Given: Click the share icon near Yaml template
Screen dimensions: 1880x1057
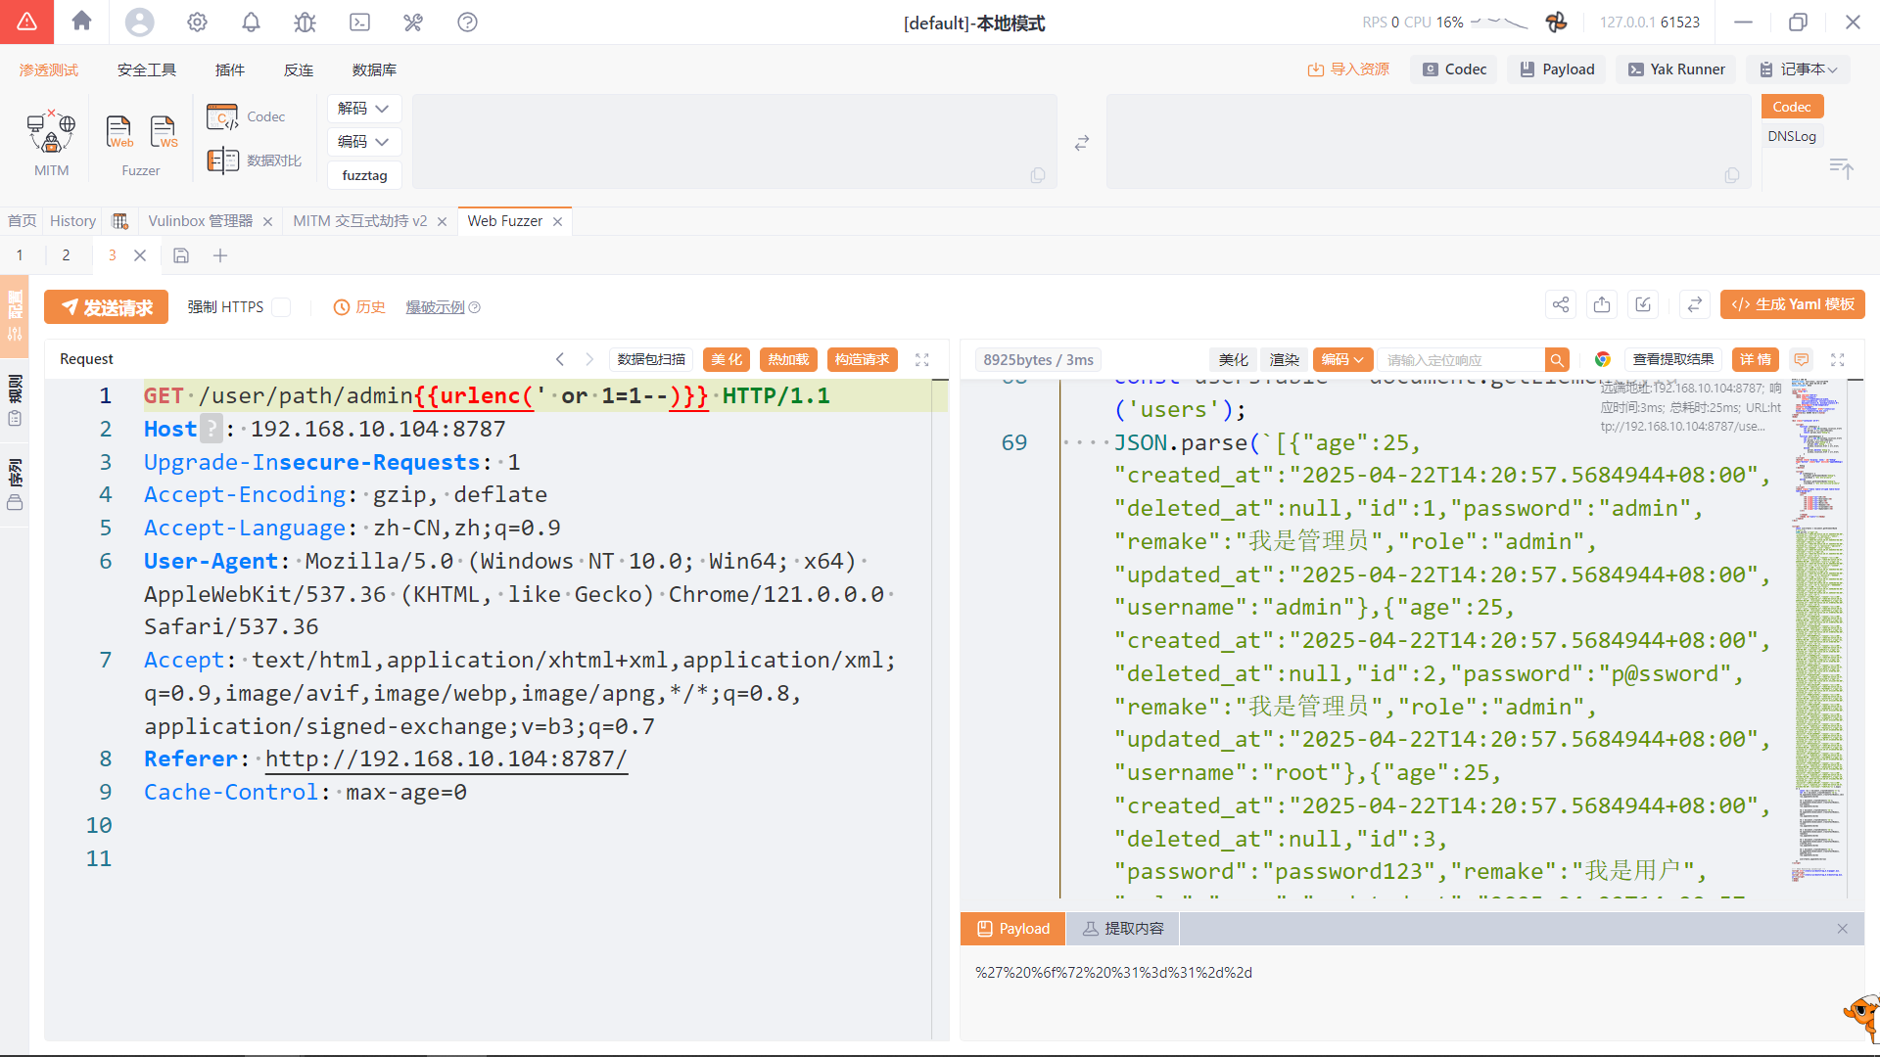Looking at the screenshot, I should 1560,305.
